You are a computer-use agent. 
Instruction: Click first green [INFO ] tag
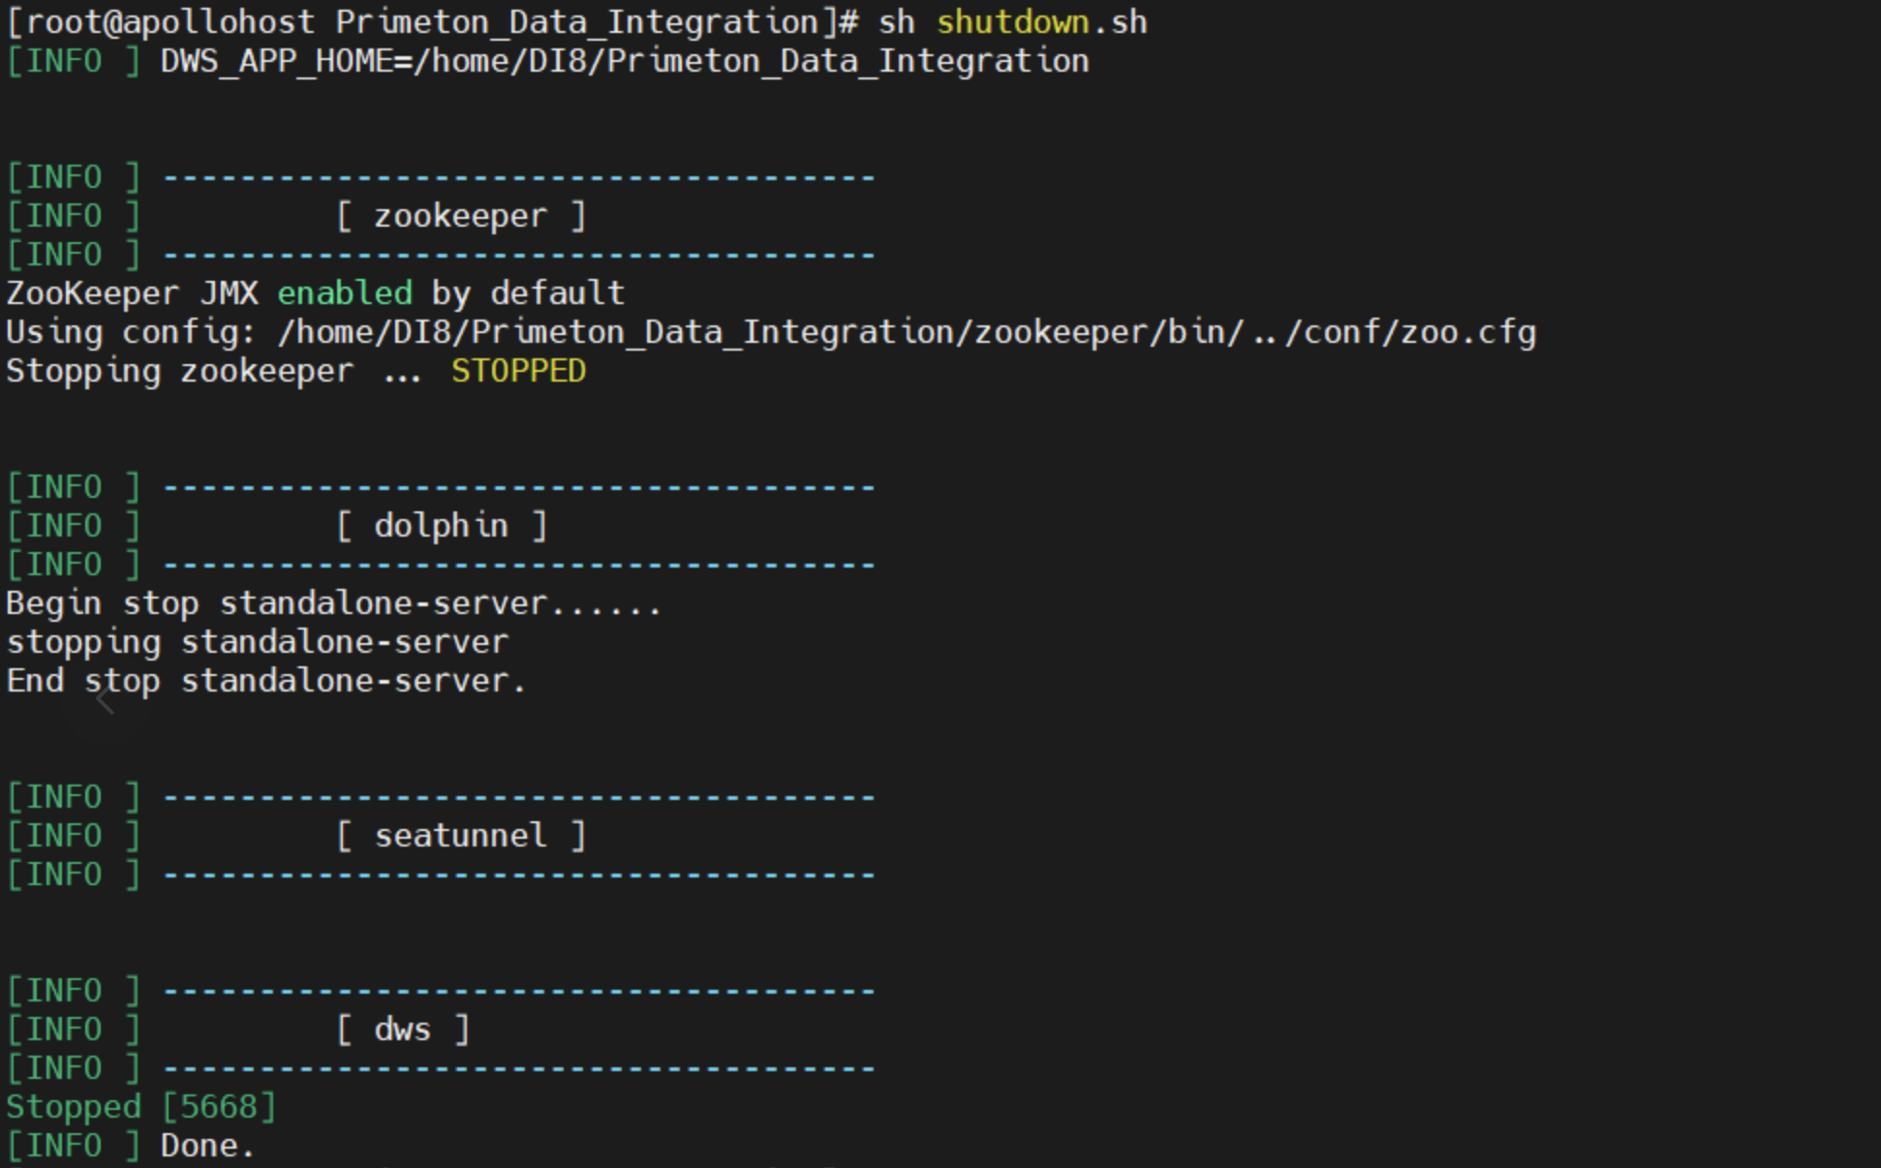(74, 61)
